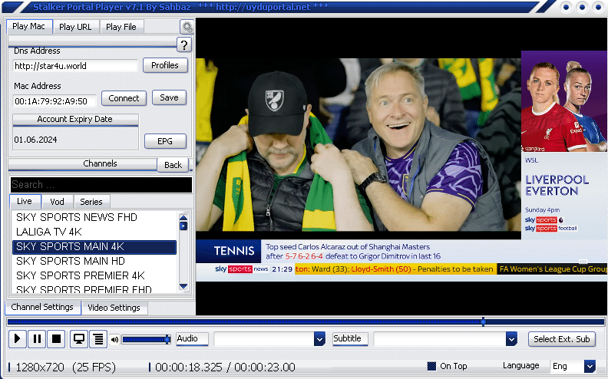Pause the video stream
Viewport: 608px width, 379px height.
tap(37, 339)
